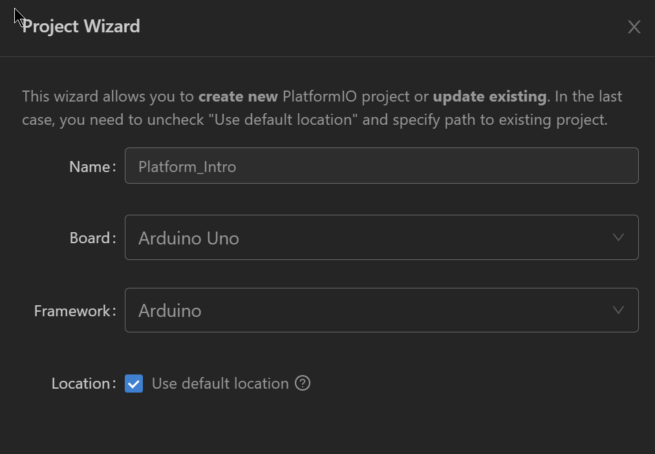Image resolution: width=655 pixels, height=454 pixels.
Task: Close the Project Wizard dialog
Action: click(x=634, y=27)
